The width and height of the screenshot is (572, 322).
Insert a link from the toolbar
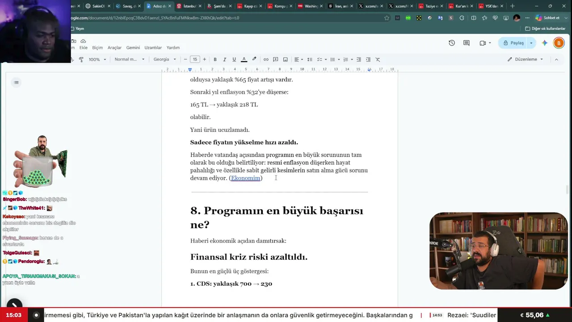(266, 59)
